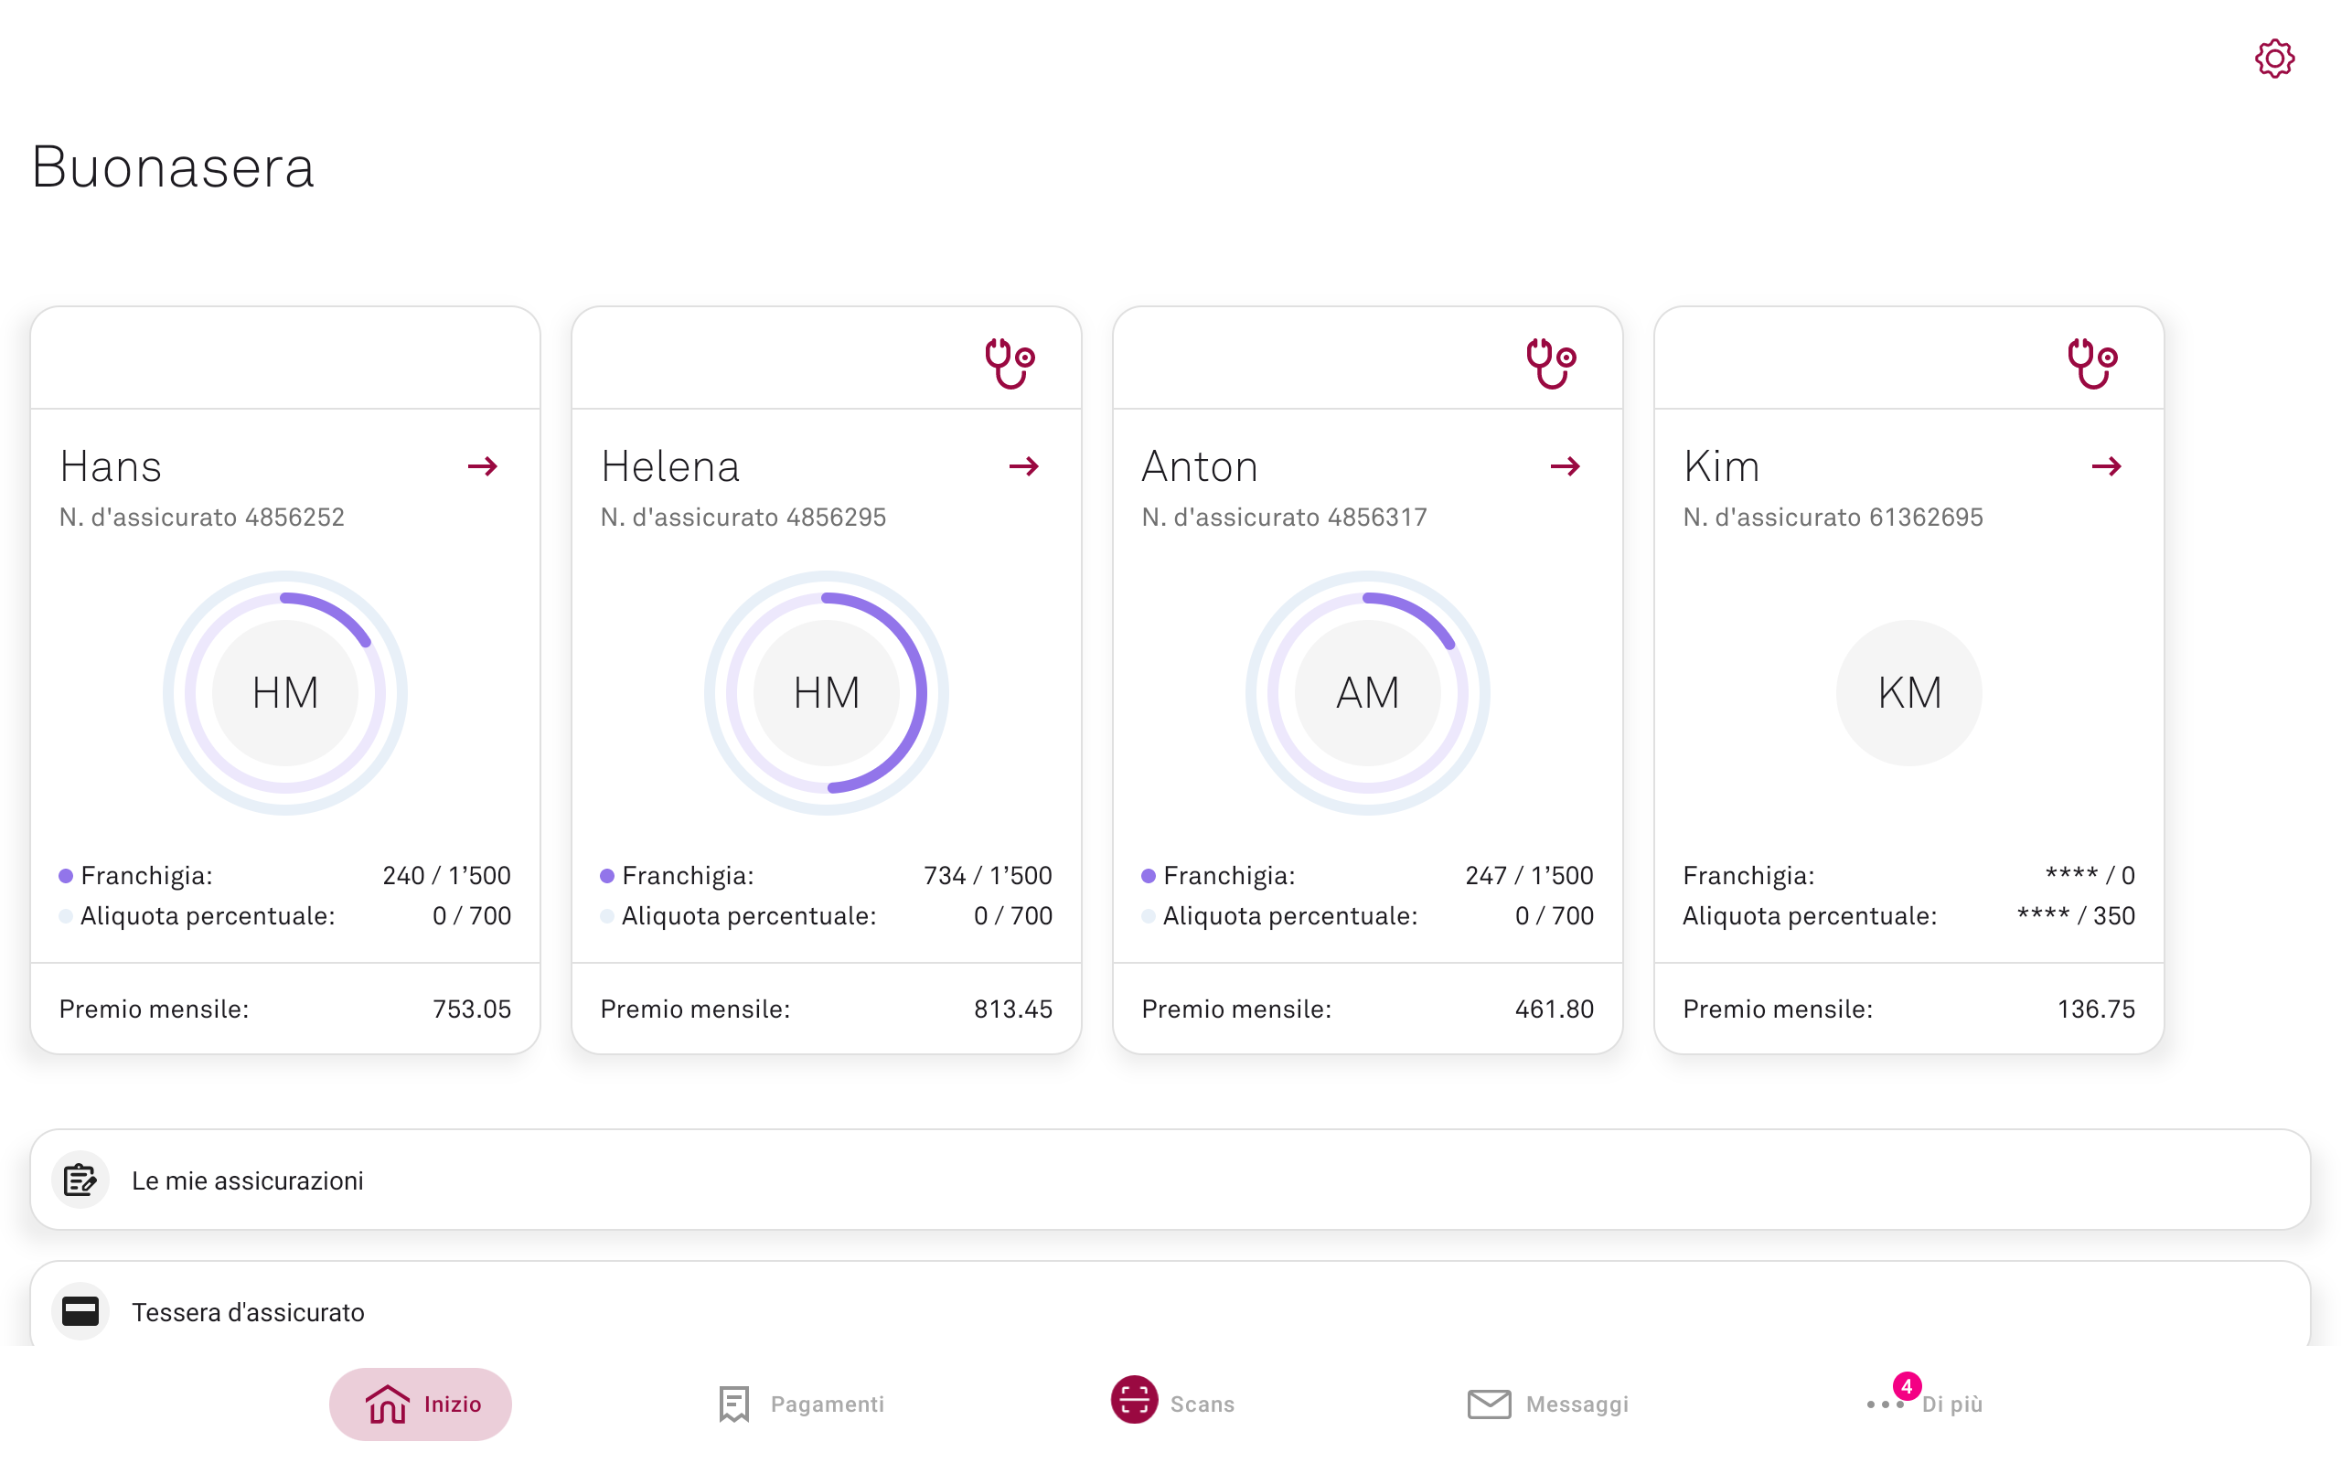Click the stethoscope icon on Anton's card

pyautogui.click(x=1552, y=363)
